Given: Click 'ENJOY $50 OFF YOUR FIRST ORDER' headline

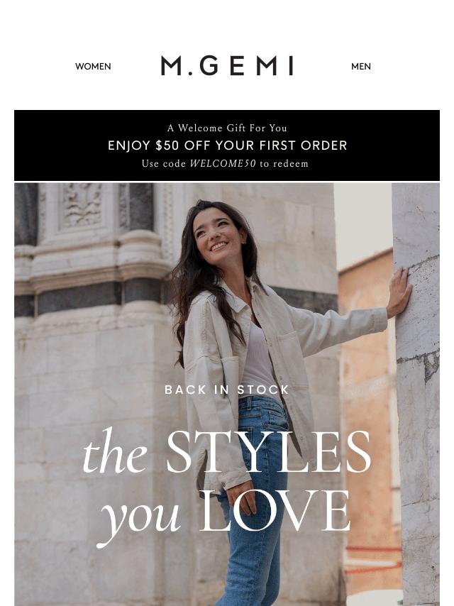Looking at the screenshot, I should pyautogui.click(x=227, y=145).
